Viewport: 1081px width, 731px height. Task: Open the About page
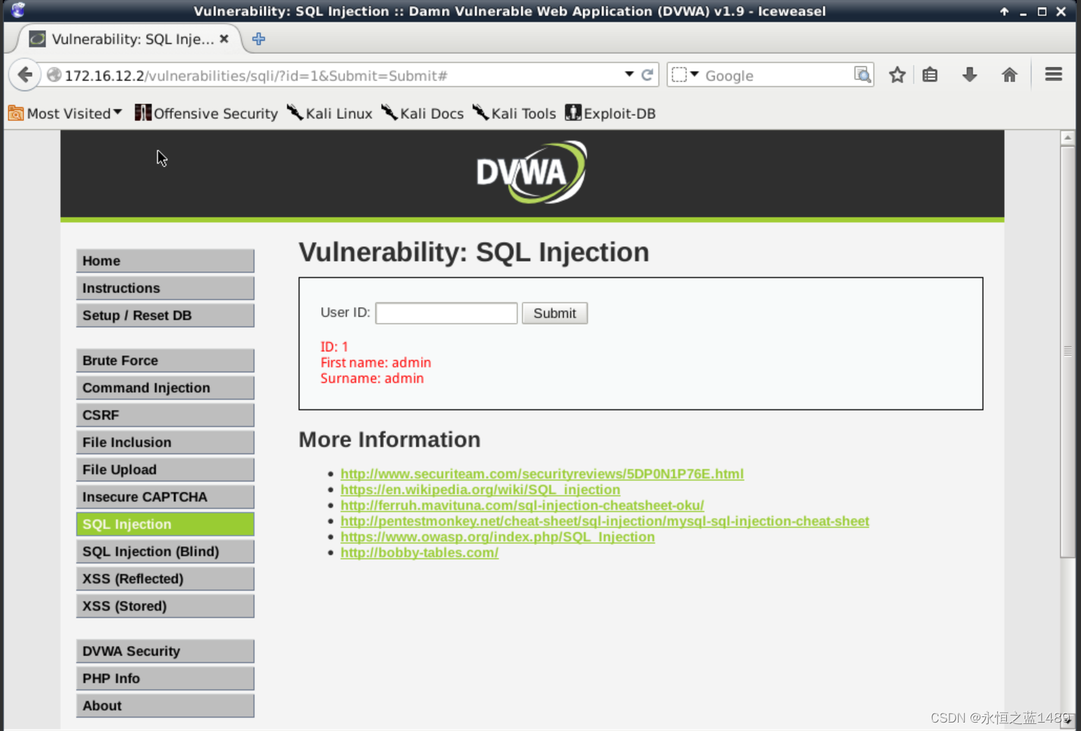coord(165,706)
